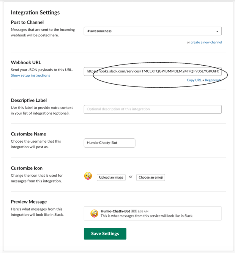235x253 pixels.
Task: Click the Integration Settings heading
Action: [x=35, y=13]
